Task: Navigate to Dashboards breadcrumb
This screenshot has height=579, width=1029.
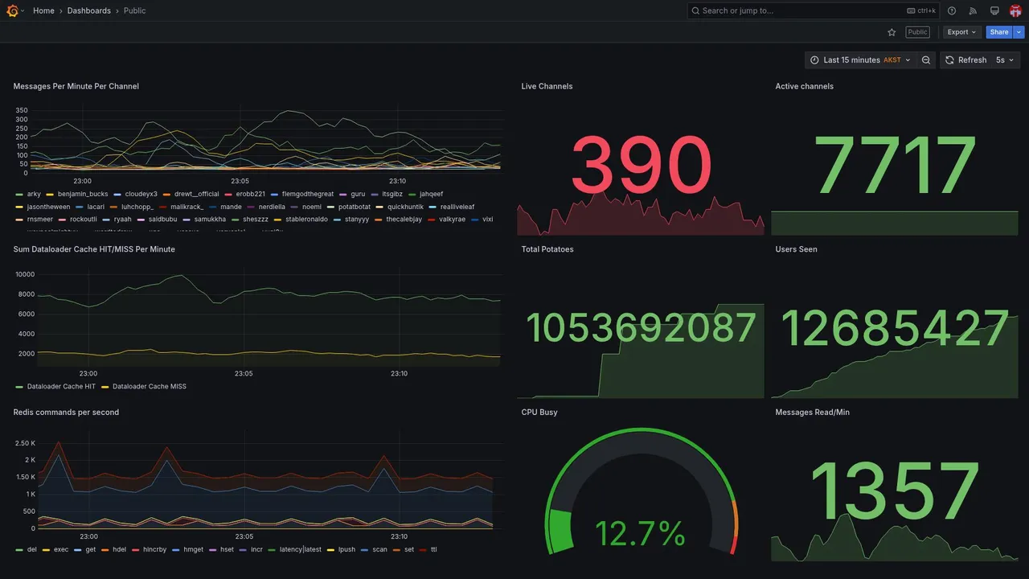Action: [x=89, y=10]
